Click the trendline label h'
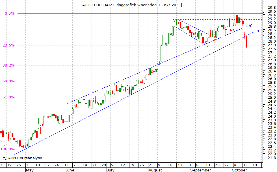 coord(250,26)
